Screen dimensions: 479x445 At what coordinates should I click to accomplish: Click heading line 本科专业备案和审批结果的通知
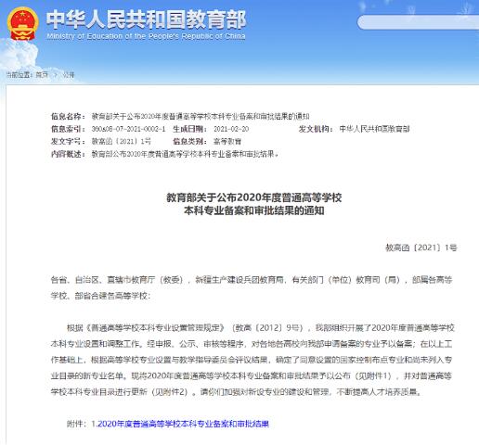254,210
